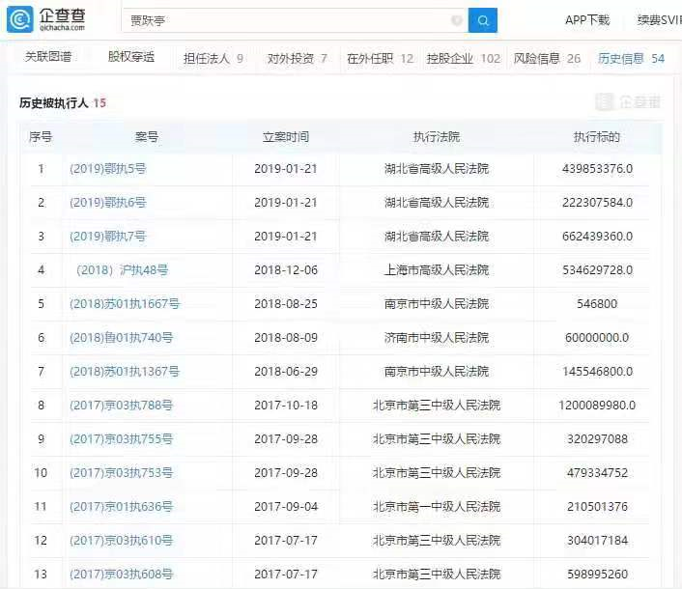Switch to the 股权穿透 tab
The image size is (682, 589).
[131, 57]
